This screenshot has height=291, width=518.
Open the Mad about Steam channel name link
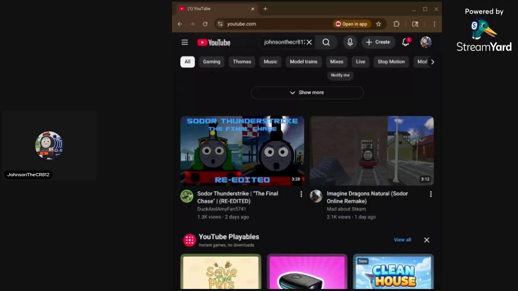pyautogui.click(x=346, y=209)
